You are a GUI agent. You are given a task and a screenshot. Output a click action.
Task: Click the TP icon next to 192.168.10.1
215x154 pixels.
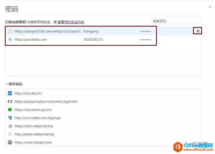[10, 93]
